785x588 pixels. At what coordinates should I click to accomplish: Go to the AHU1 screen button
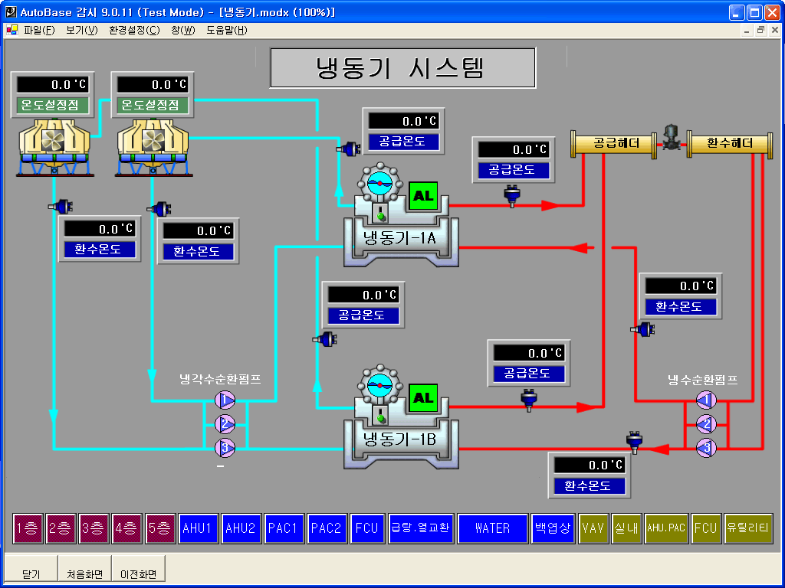coord(198,528)
